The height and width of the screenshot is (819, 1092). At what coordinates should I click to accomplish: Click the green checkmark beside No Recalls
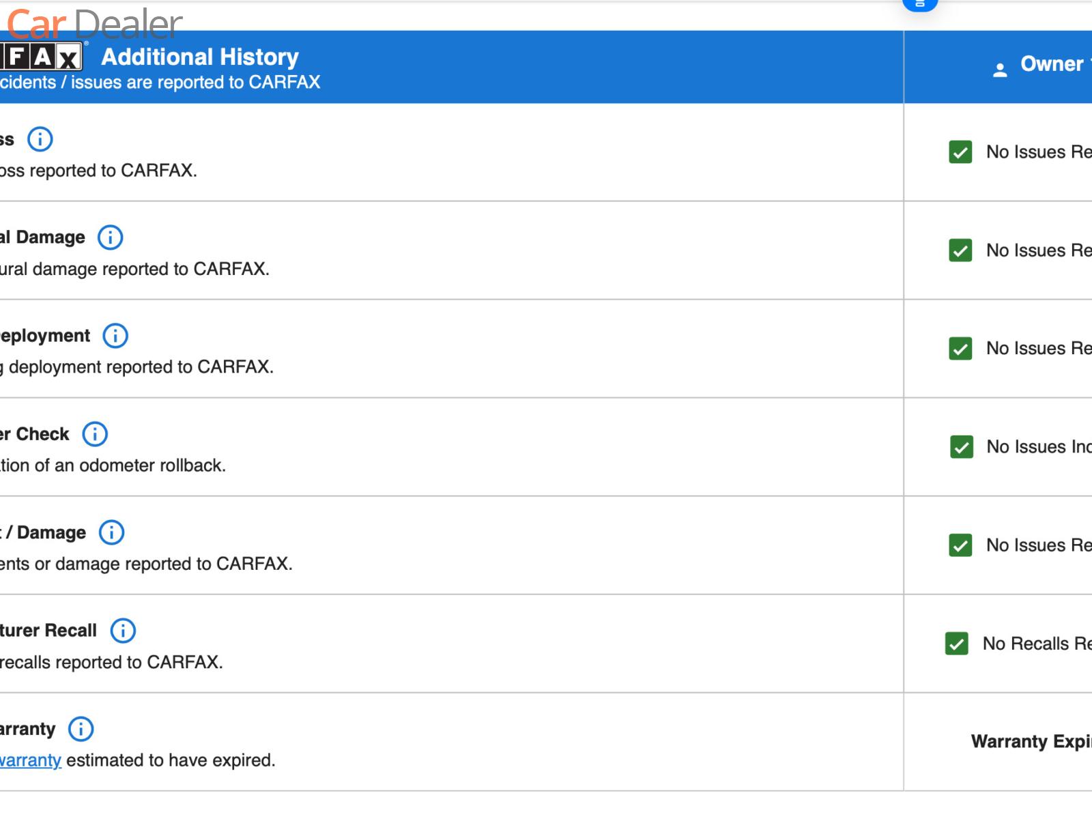click(957, 644)
